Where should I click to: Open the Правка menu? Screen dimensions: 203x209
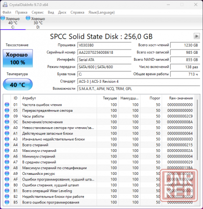pos(21,12)
